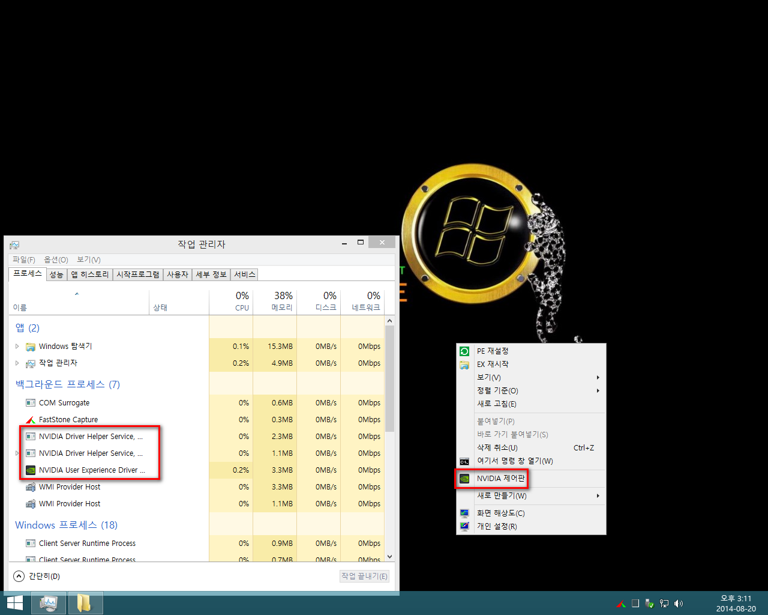Click the first WMI Provider Host icon
Image resolution: width=768 pixels, height=615 pixels.
click(31, 487)
